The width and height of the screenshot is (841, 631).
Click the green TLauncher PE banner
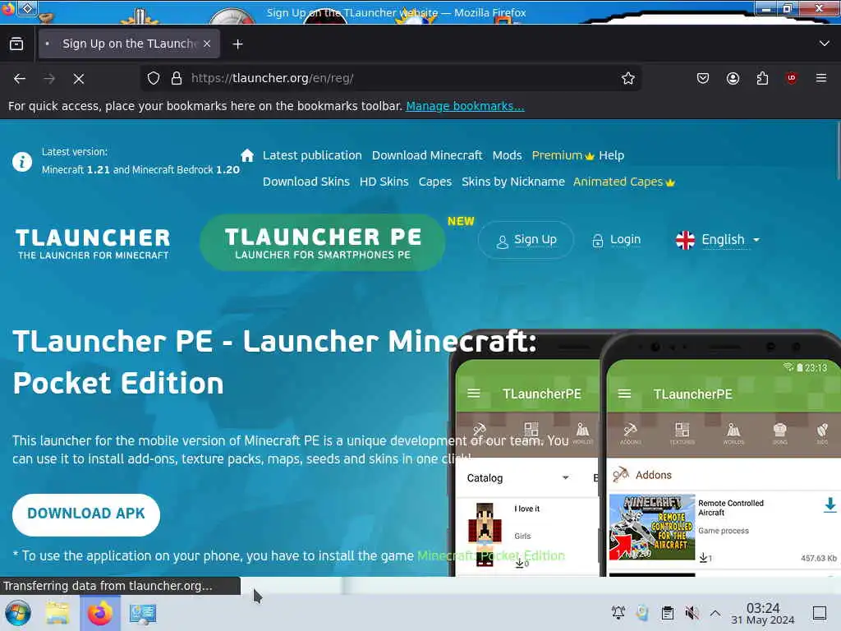tap(322, 242)
